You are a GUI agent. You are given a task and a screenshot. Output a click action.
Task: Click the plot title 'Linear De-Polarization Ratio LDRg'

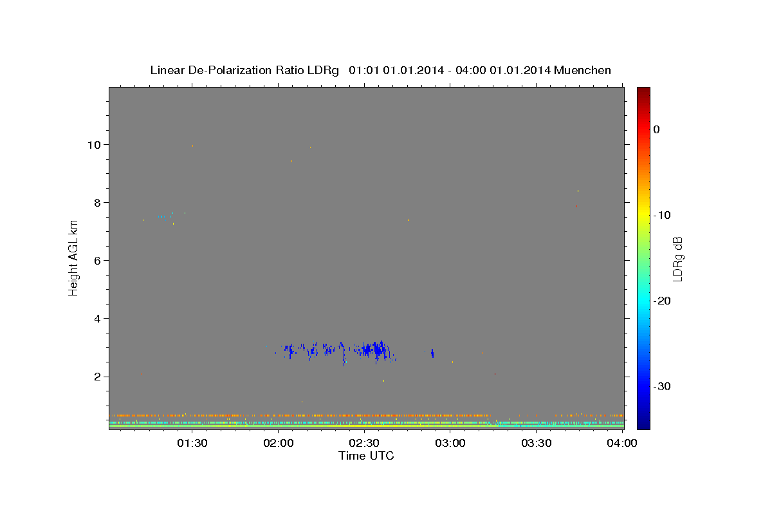[x=244, y=70]
